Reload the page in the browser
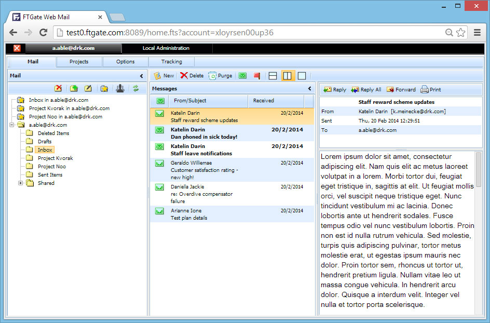The height and width of the screenshot is (323, 490). pos(44,33)
